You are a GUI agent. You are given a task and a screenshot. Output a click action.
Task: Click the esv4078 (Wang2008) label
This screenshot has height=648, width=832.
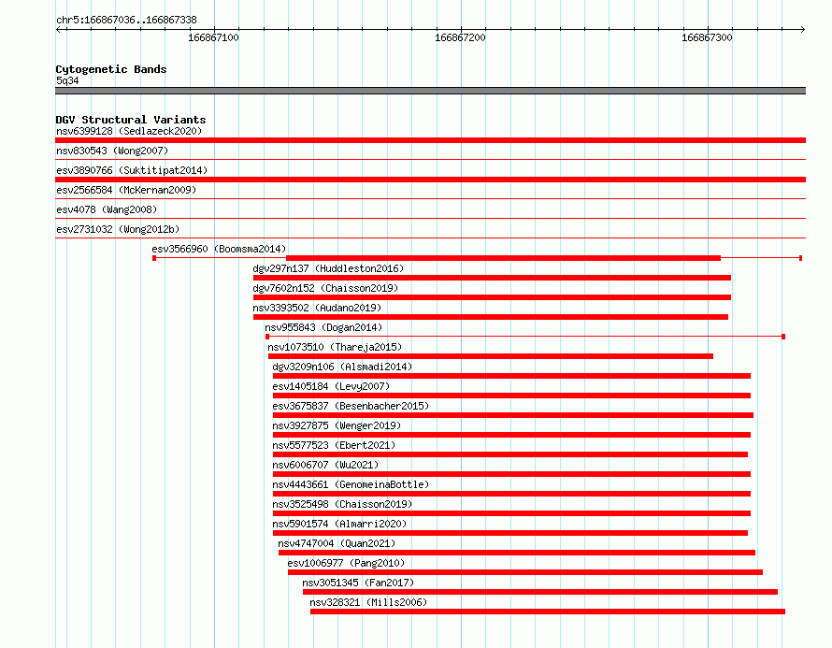pyautogui.click(x=107, y=209)
